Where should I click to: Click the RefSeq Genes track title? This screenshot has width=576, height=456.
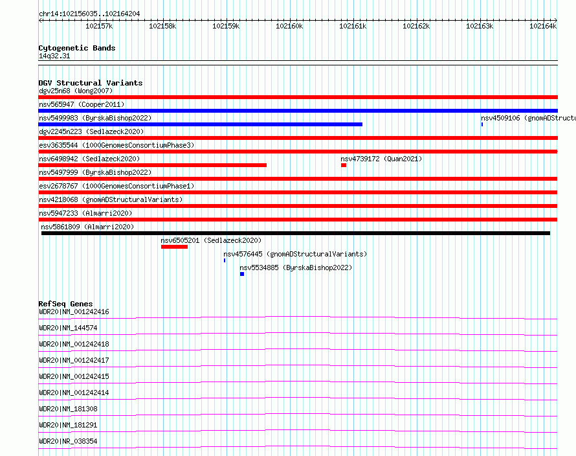tap(65, 304)
